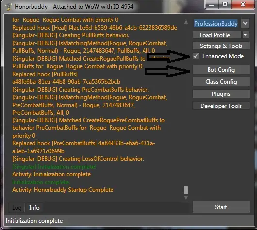Screen dimensions: 257x230
Task: Open Developer Tools
Action: pyautogui.click(x=221, y=106)
